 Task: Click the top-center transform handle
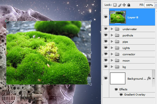click(x=49, y=21)
